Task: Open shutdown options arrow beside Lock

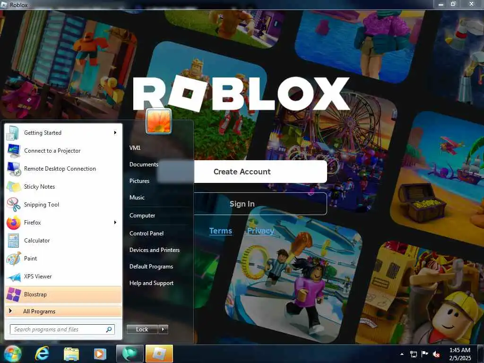Action: 163,329
